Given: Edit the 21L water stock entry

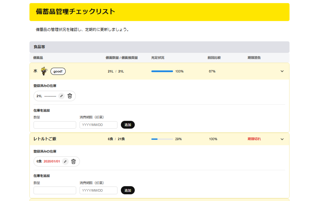Looking at the screenshot, I should pos(61,96).
